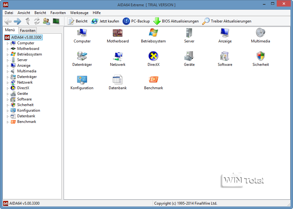Image resolution: width=293 pixels, height=209 pixels.
Task: Open the Motherboard category icon
Action: (118, 33)
